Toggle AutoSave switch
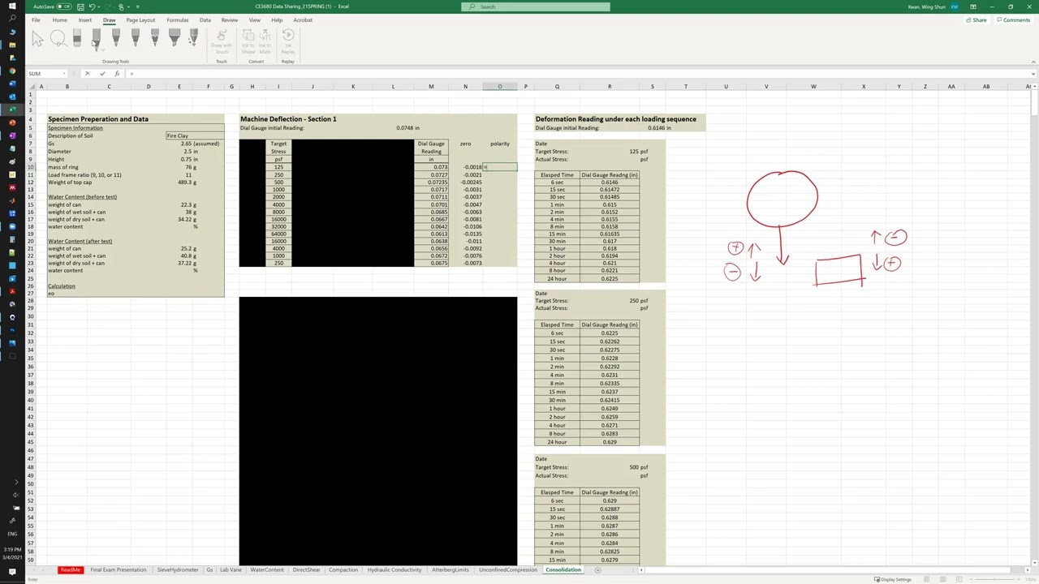The width and height of the screenshot is (1039, 584). [63, 6]
